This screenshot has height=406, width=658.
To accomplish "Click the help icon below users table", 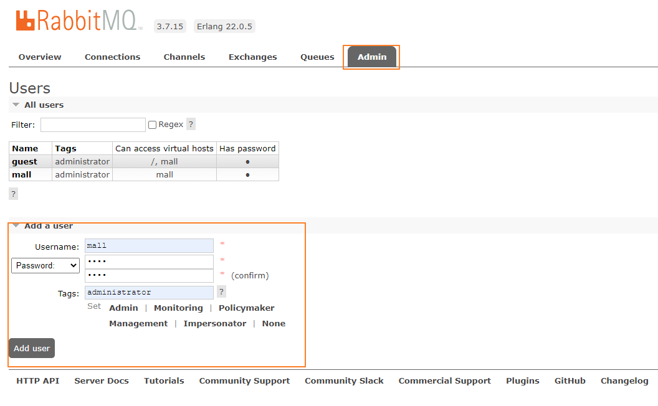I will [x=13, y=194].
